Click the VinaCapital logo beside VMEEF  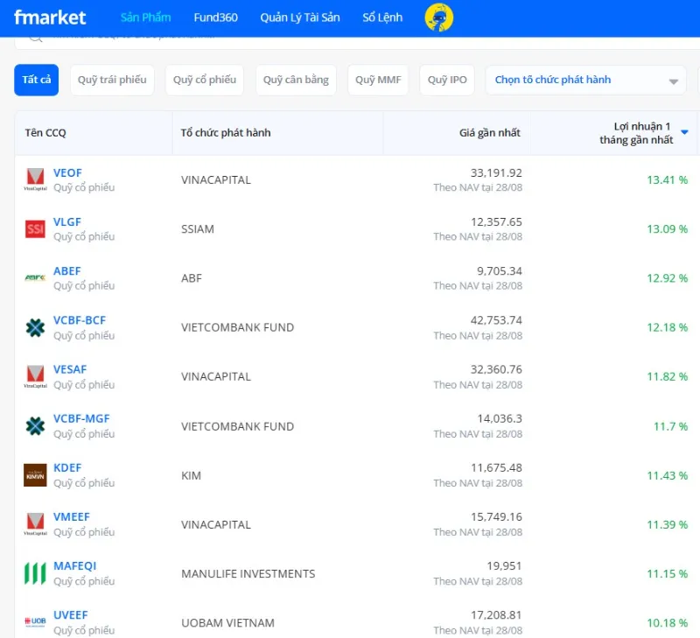point(35,524)
